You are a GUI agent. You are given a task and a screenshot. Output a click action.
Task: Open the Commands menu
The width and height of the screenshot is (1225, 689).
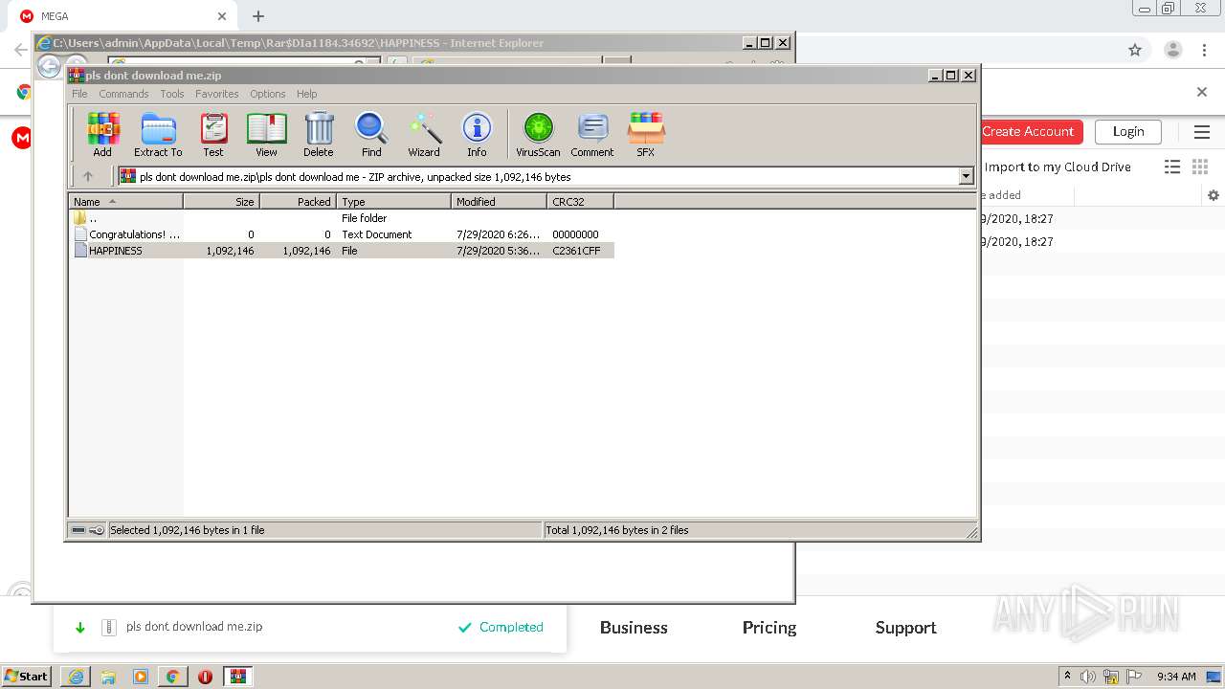[123, 94]
